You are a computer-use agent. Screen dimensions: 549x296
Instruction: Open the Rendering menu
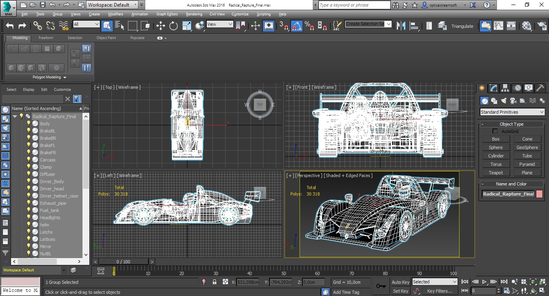(194, 14)
